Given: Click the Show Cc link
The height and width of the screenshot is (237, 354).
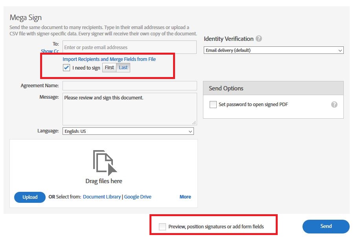Looking at the screenshot, I should tap(50, 51).
